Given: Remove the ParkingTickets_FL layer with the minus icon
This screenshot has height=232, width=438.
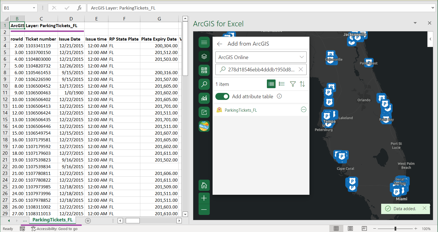Looking at the screenshot, I should pyautogui.click(x=304, y=110).
